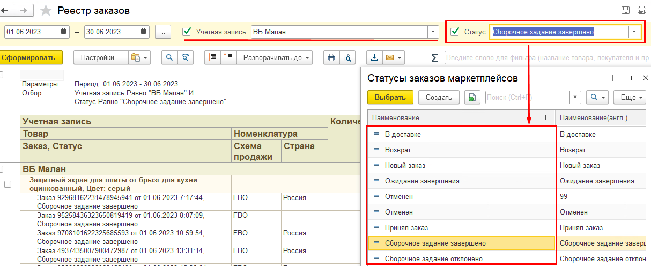Open statuses window three-dot menu
This screenshot has width=651, height=266.
[x=612, y=78]
